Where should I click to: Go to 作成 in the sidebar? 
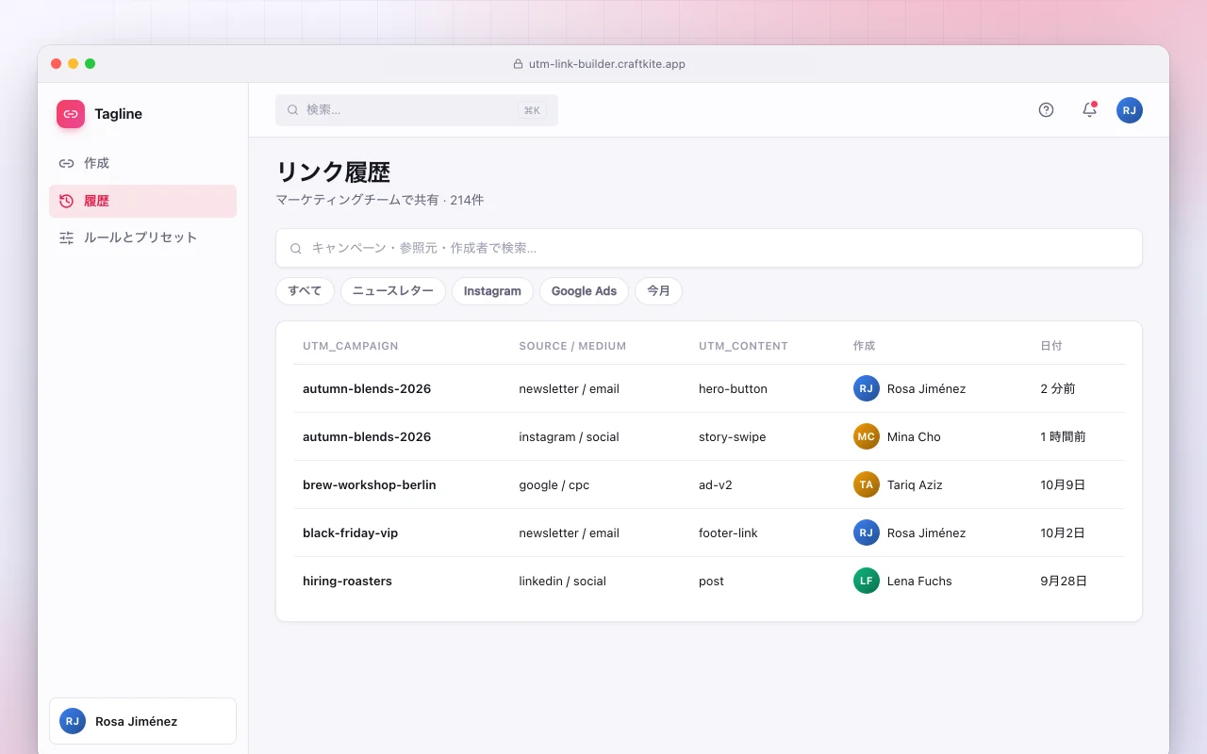(142, 163)
